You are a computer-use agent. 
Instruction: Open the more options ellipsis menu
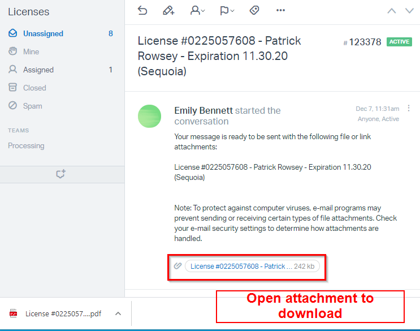[280, 10]
